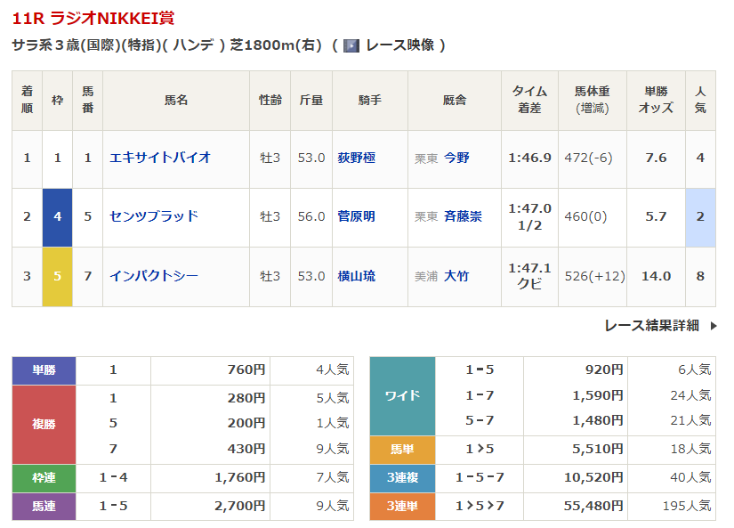Click the 枠連 payout label
Image resolution: width=734 pixels, height=528 pixels.
tap(44, 478)
